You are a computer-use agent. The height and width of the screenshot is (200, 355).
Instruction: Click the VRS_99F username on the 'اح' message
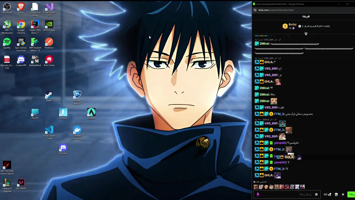pos(271,69)
